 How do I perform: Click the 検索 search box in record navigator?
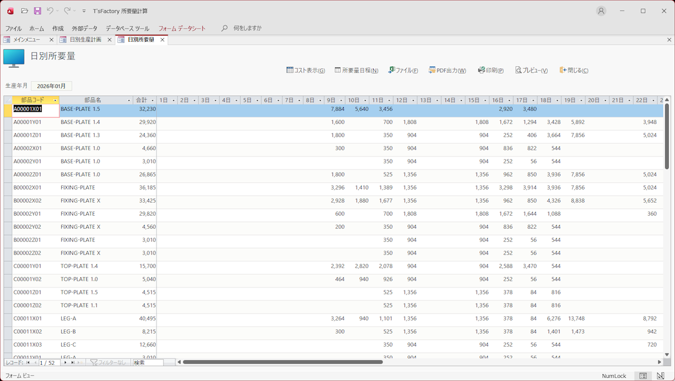click(148, 362)
